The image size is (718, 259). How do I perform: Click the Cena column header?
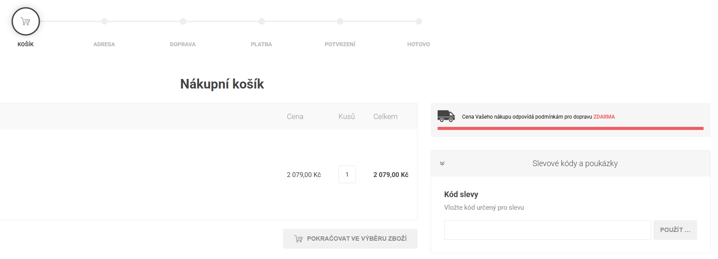coord(295,116)
